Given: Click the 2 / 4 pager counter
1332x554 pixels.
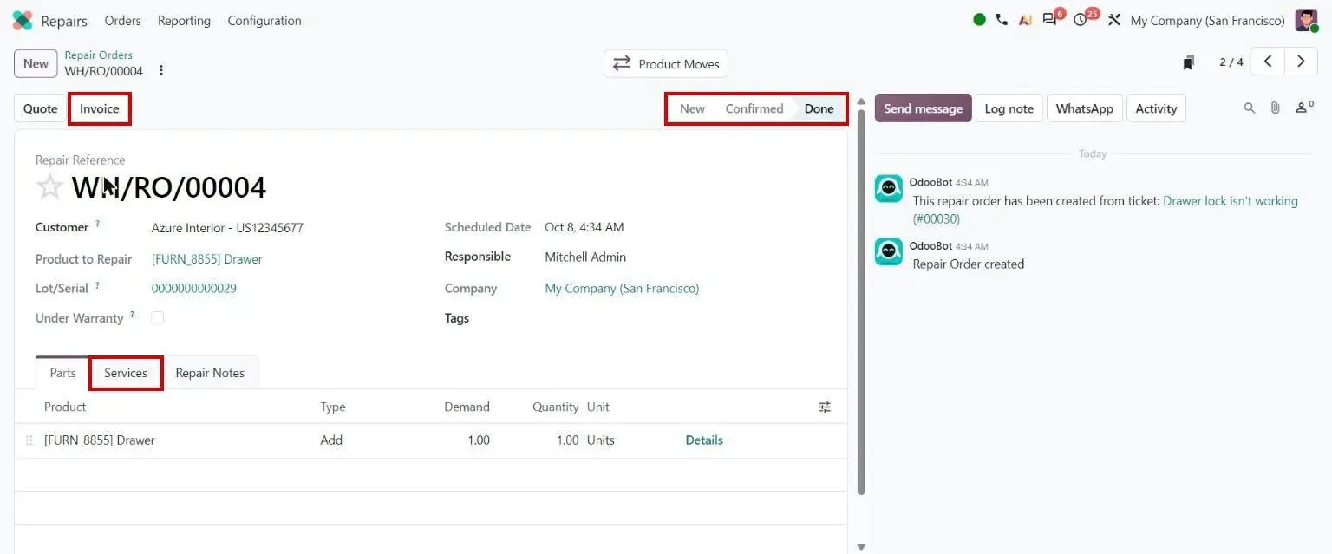Looking at the screenshot, I should [1231, 62].
